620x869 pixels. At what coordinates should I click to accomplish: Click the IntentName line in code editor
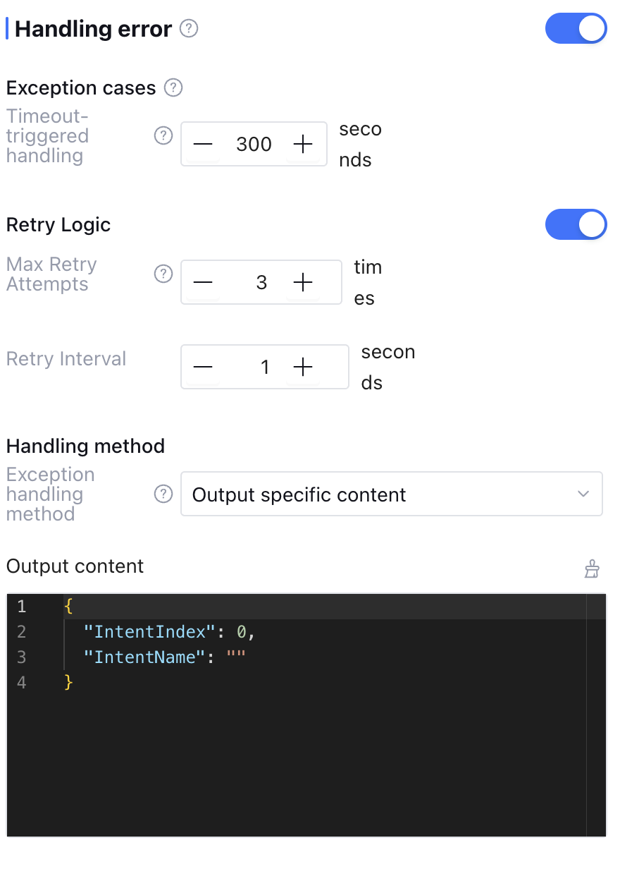[x=164, y=657]
